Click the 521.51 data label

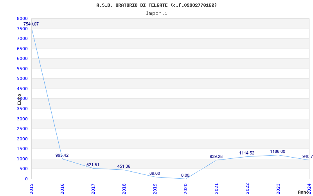[93, 165]
